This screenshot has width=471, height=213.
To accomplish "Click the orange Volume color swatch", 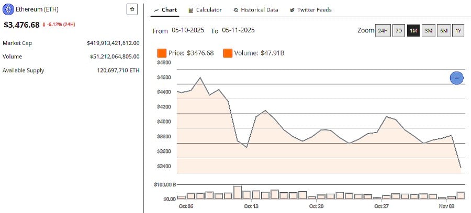I will point(228,53).
